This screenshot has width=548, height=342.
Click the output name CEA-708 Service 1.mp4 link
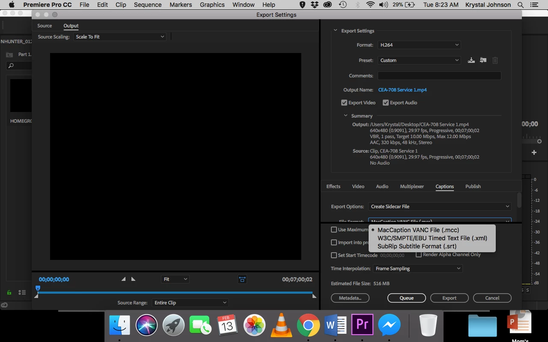tap(402, 90)
